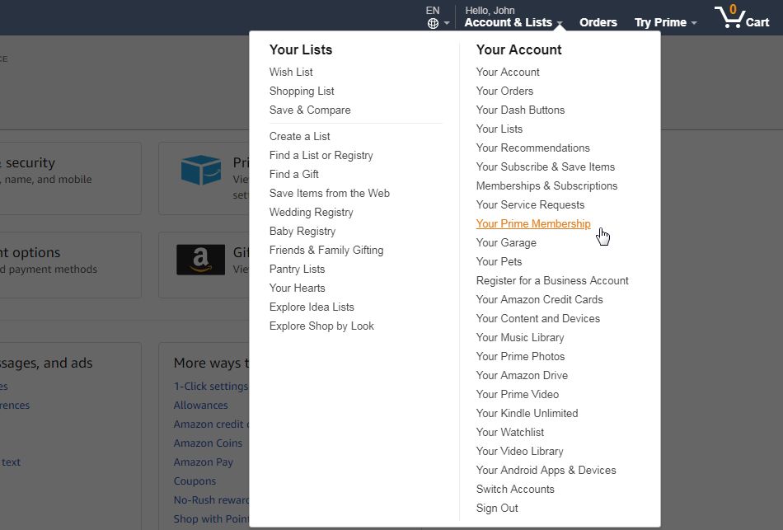Screen dimensions: 783x530
Task: Open the Try Prime dropdown
Action: pos(665,23)
